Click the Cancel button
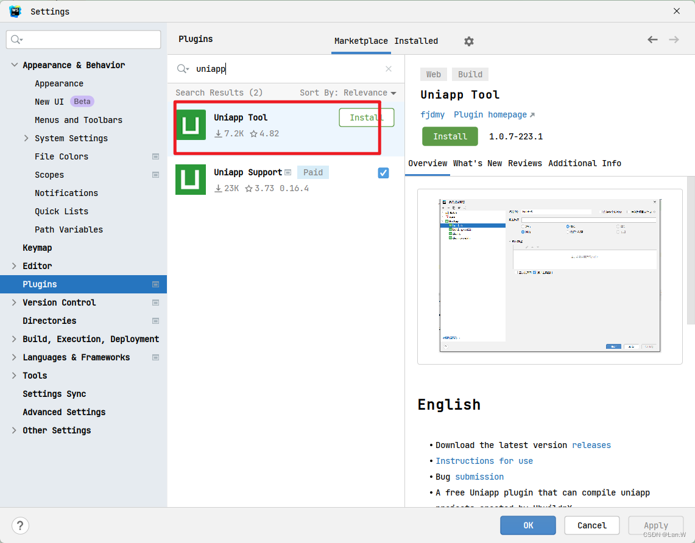 click(x=591, y=525)
